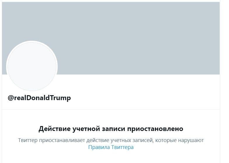Screen dimensions: 229x163
Task: Click the gray profile header banner
Action: point(131,35)
